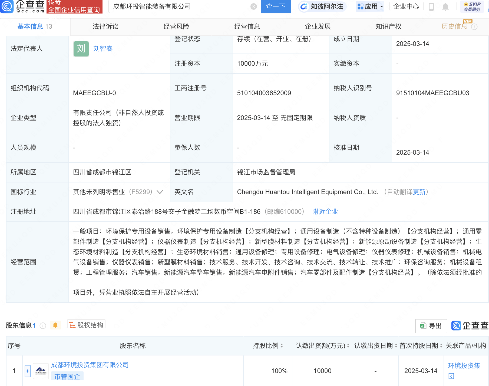Open 知彼阿尔法 AI assistant button
Screen dimensions: 489x386
pyautogui.click(x=322, y=6)
